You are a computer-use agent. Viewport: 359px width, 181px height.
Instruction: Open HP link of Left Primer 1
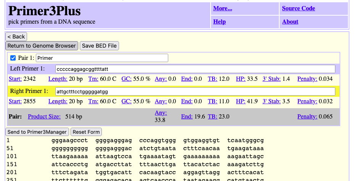click(241, 79)
